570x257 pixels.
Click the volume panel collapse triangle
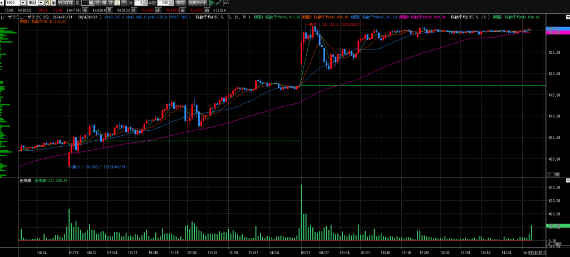567,181
